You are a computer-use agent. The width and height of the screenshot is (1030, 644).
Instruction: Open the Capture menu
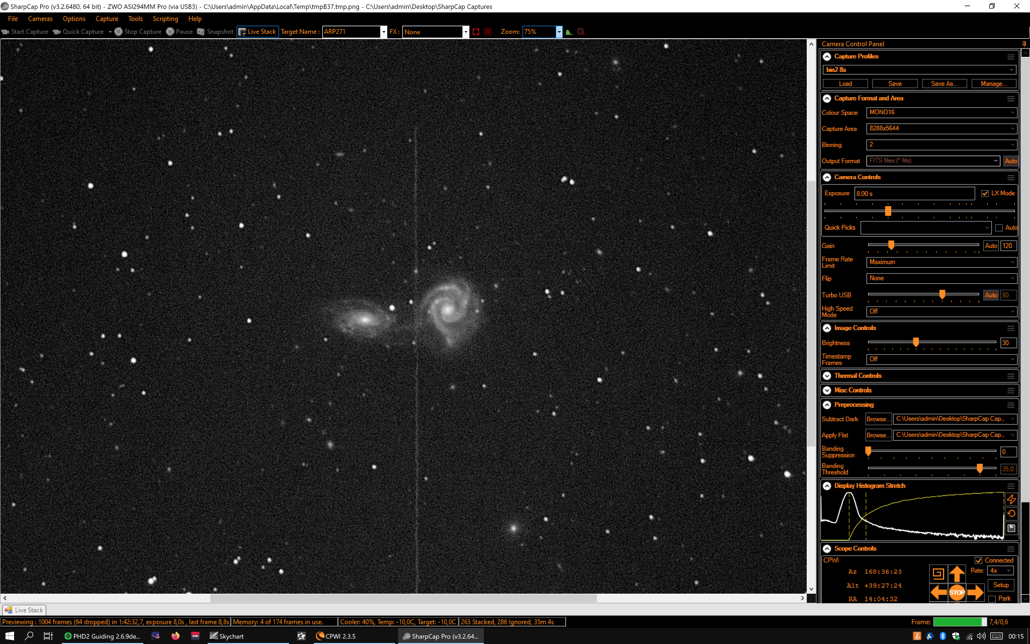pos(107,19)
